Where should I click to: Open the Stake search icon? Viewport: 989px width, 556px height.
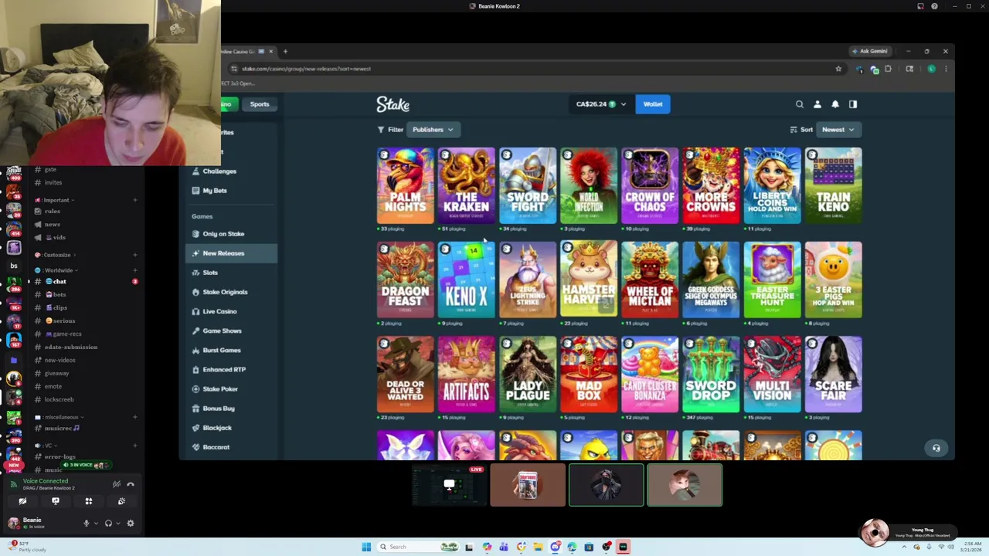[x=800, y=104]
